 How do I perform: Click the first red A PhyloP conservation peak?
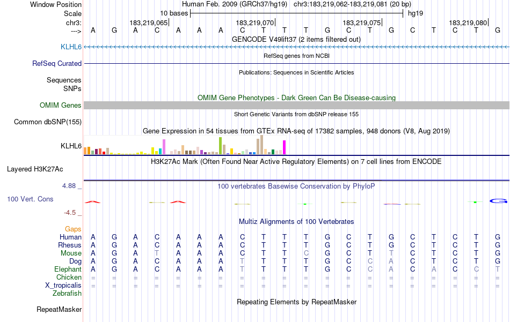click(93, 202)
